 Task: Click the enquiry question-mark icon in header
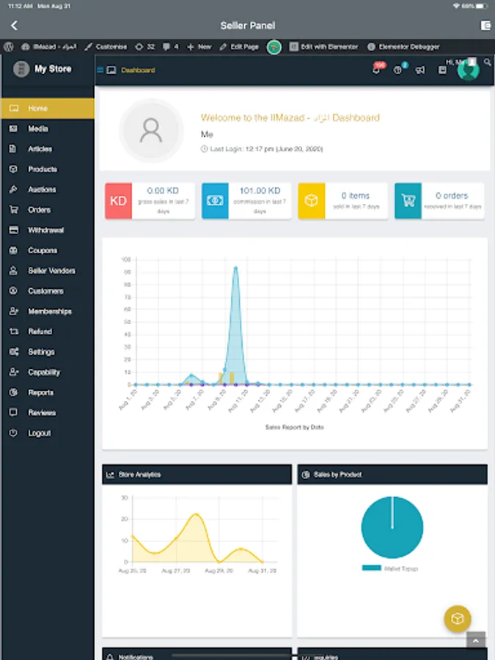coord(397,70)
